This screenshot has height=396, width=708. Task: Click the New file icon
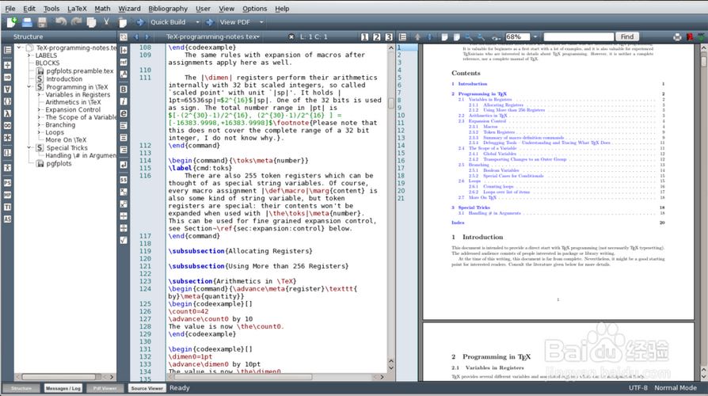11,22
